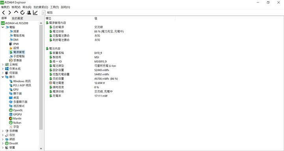The image size is (284, 151).
Task: Switch to the 我的最愛 tab
Action: click(x=17, y=18)
